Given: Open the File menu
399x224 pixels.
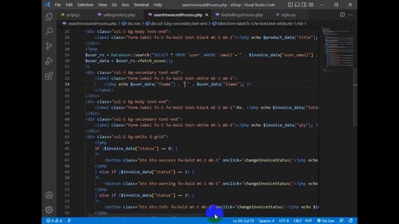Looking at the screenshot, I should pyautogui.click(x=58, y=5).
